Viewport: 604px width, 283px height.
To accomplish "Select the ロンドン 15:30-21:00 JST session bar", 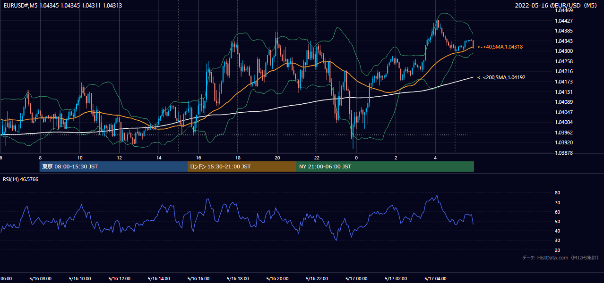I will (x=242, y=166).
